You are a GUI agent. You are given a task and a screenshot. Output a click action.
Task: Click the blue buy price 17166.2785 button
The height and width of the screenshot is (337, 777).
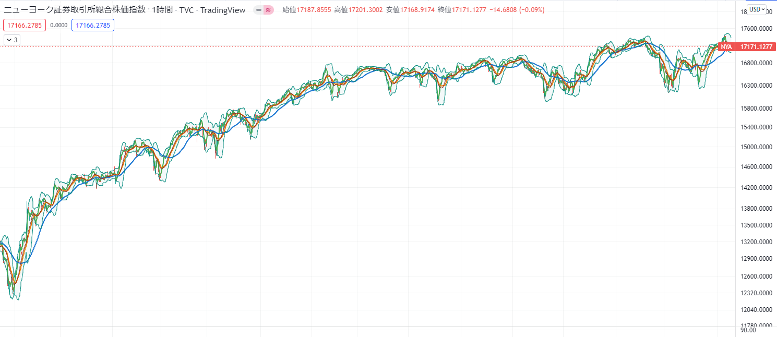click(x=93, y=25)
